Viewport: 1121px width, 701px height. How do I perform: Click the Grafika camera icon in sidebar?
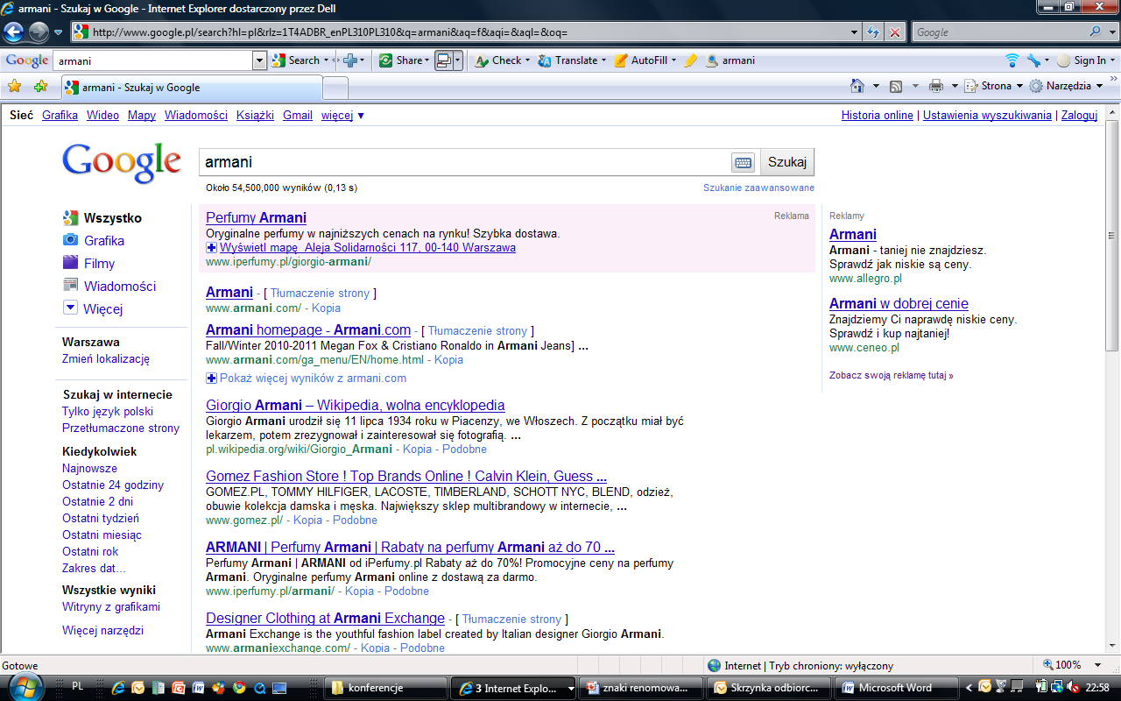click(70, 240)
